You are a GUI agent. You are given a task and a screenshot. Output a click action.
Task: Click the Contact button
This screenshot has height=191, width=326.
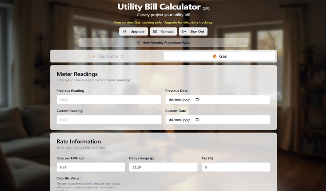(163, 31)
